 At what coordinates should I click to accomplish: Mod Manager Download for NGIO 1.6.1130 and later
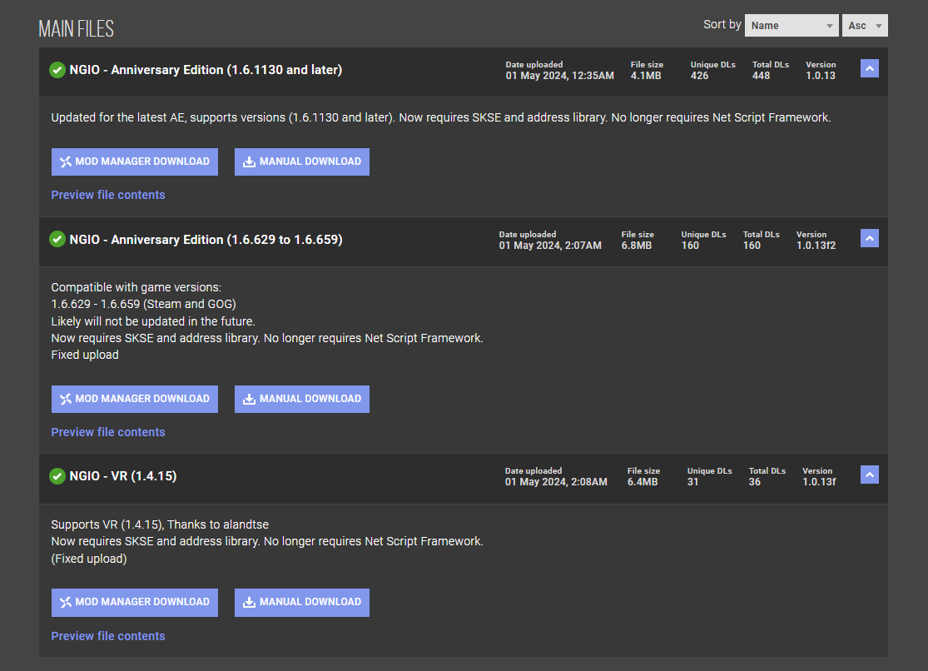[x=134, y=162]
